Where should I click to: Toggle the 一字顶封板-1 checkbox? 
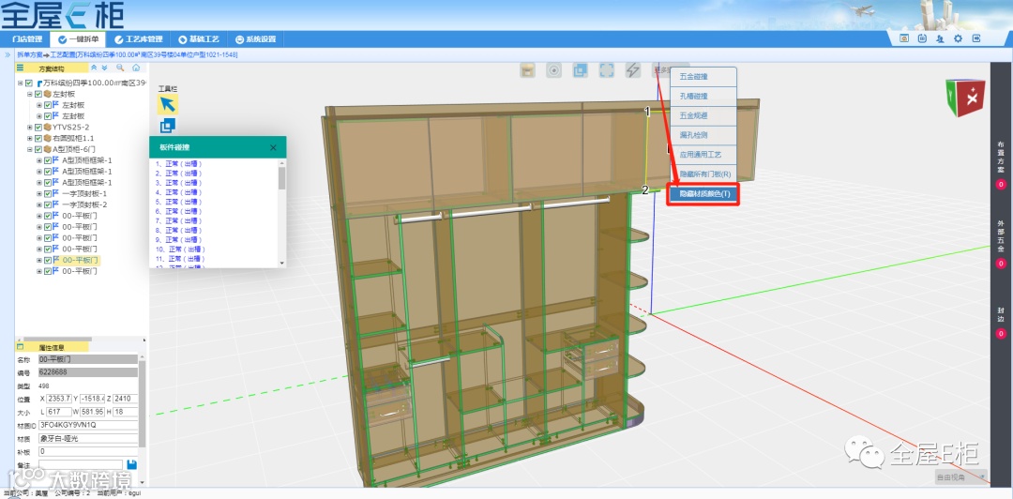(x=48, y=193)
